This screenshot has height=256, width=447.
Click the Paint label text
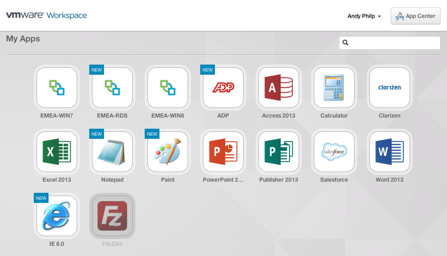pyautogui.click(x=168, y=180)
